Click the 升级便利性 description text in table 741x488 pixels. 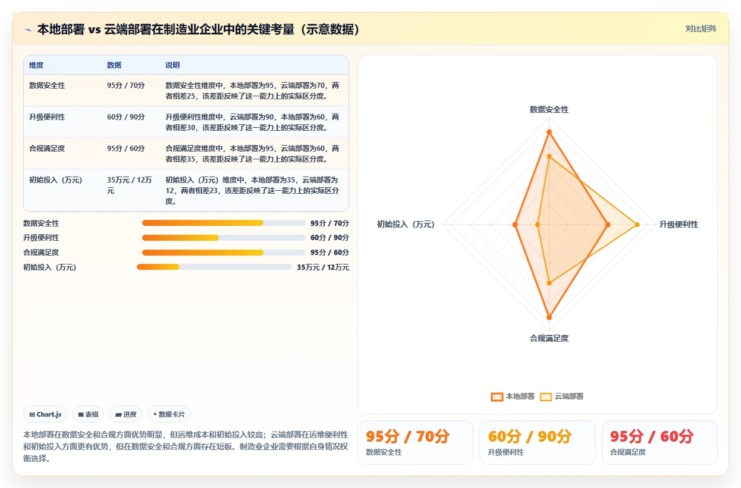click(253, 122)
